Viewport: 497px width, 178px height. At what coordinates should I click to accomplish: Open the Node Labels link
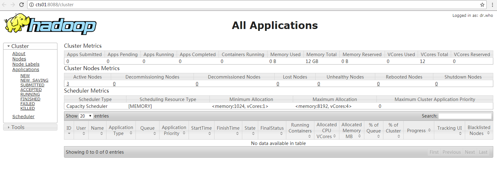tap(26, 64)
